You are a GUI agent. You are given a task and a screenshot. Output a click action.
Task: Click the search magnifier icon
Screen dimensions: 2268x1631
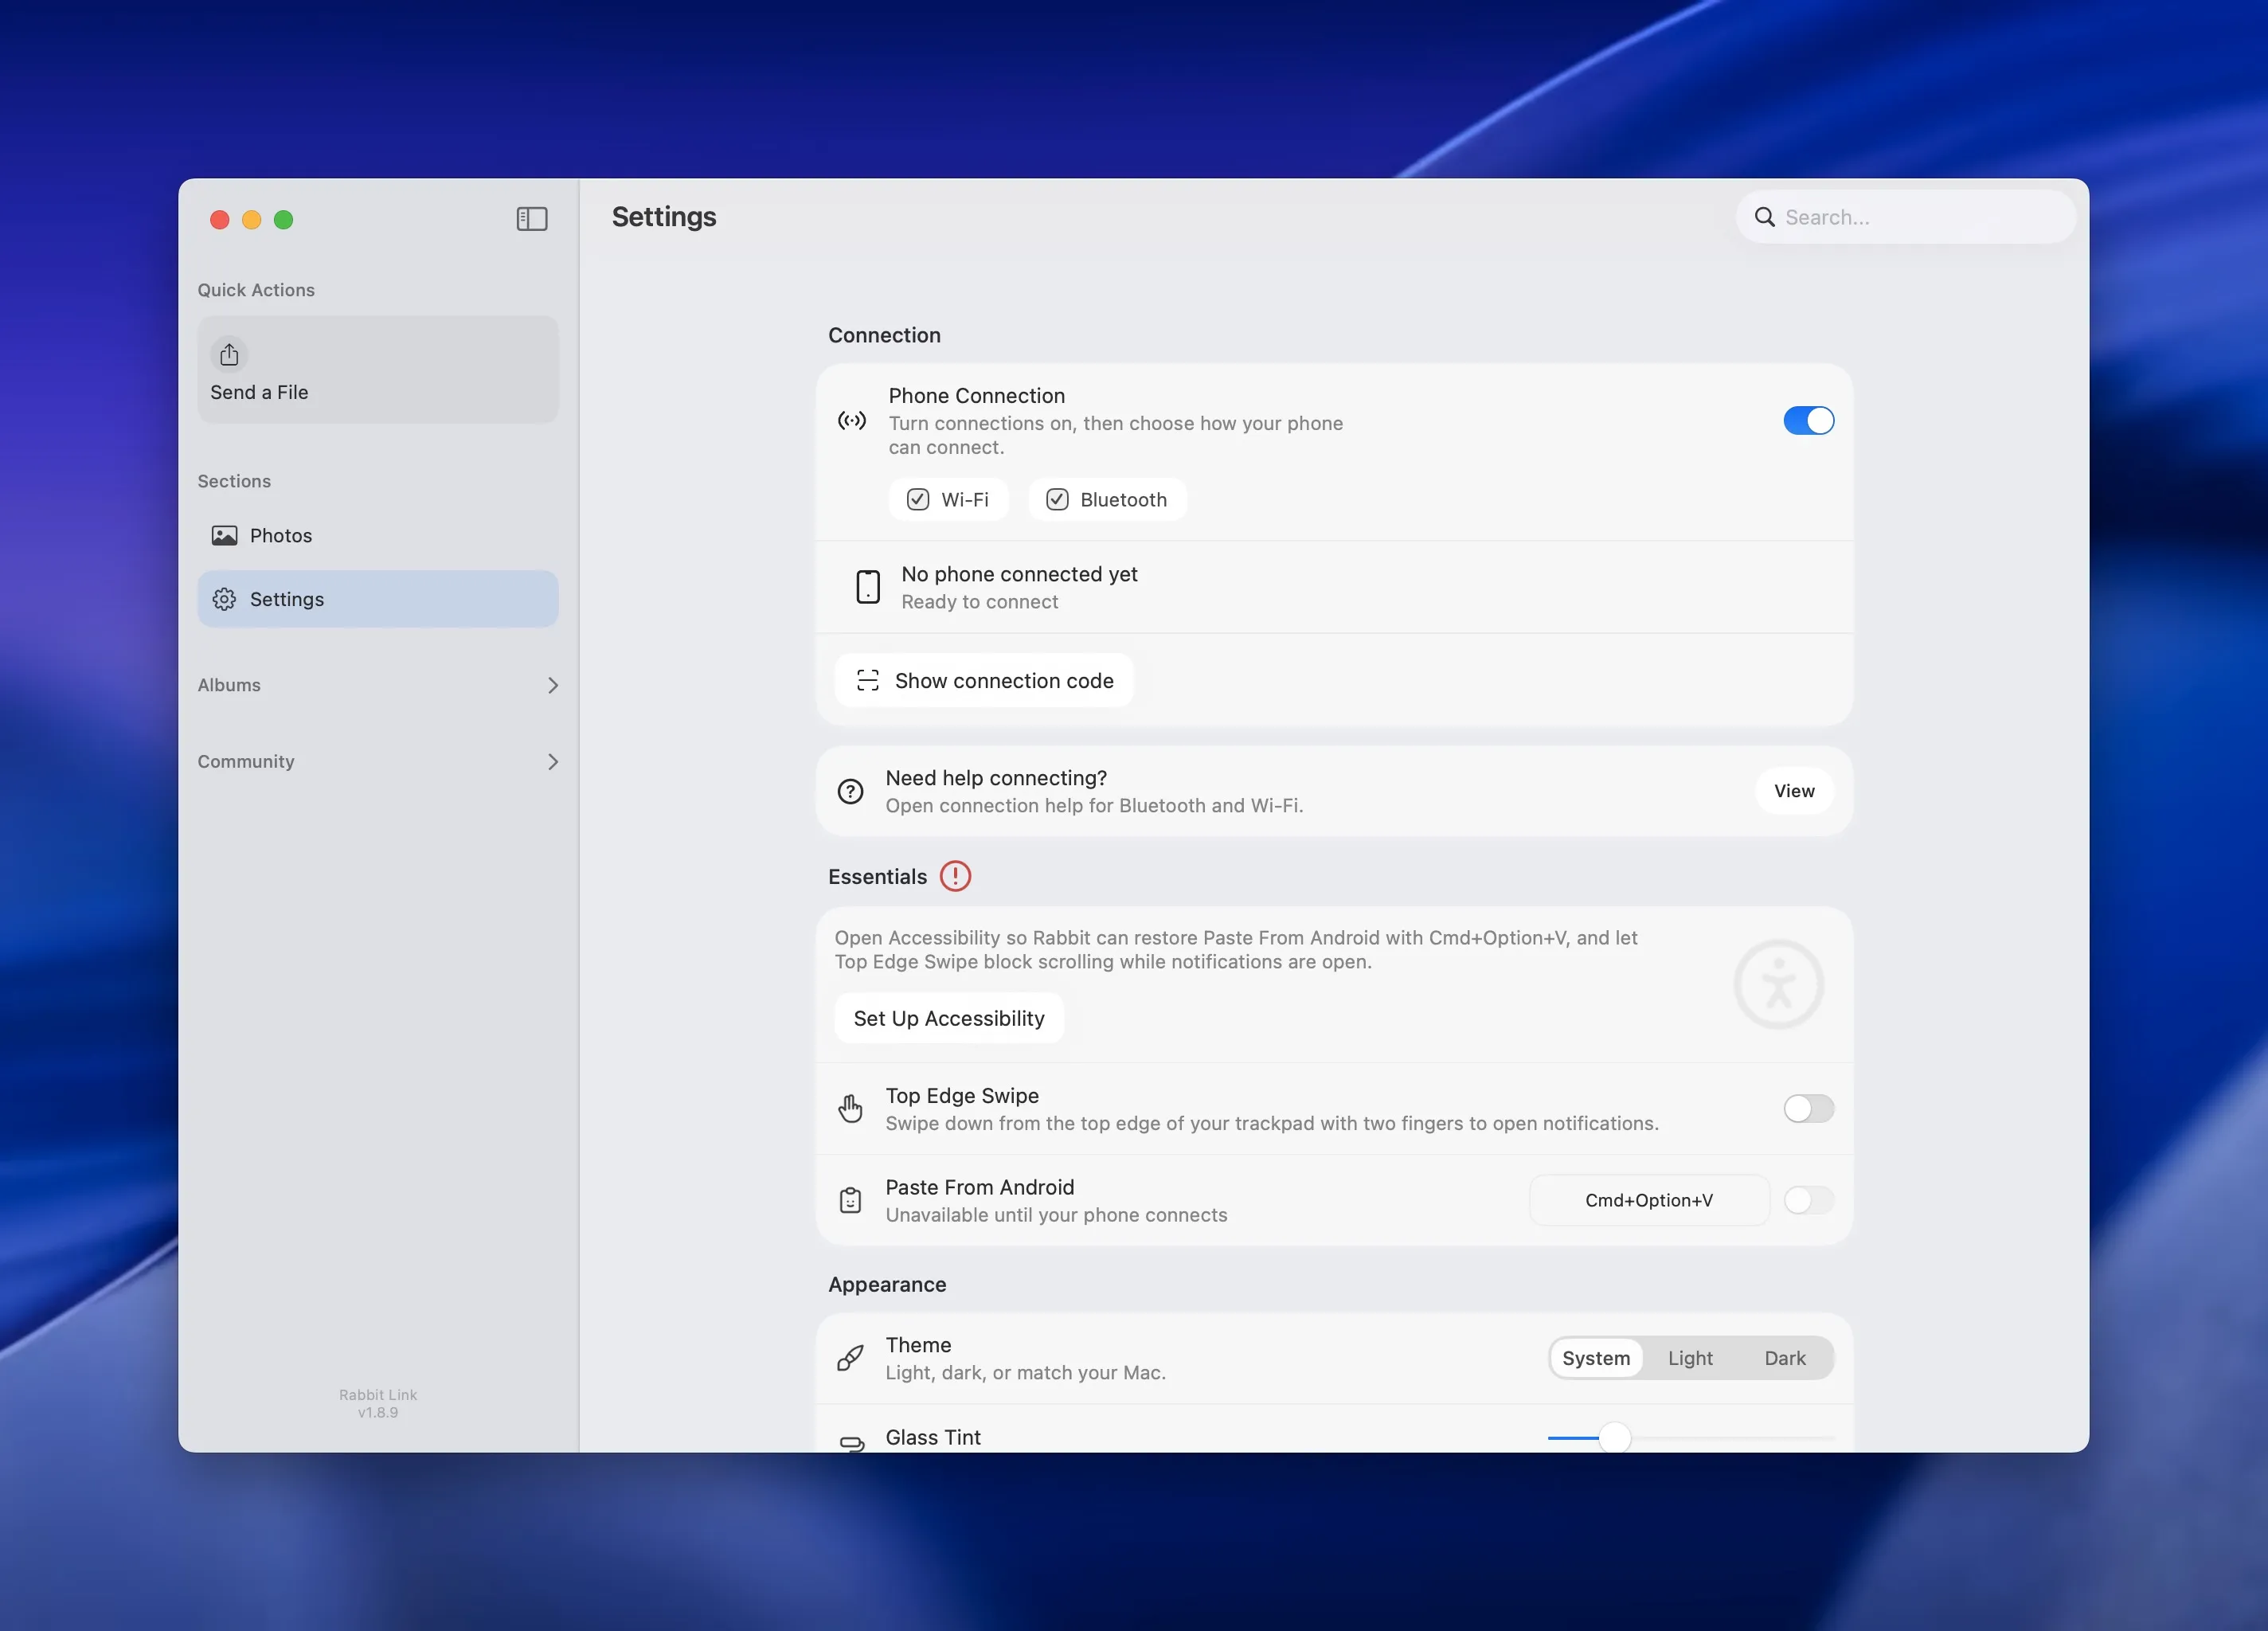[x=1765, y=217]
